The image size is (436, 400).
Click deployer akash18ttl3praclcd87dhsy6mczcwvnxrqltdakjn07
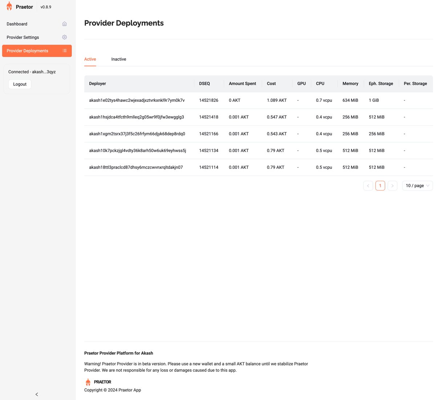(136, 167)
